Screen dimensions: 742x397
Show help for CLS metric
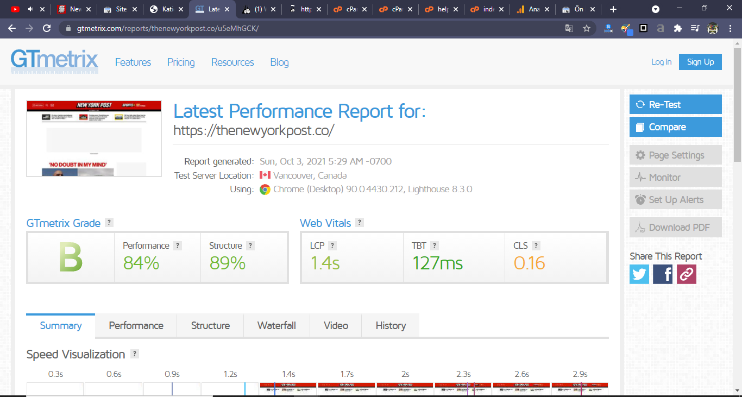coord(536,245)
